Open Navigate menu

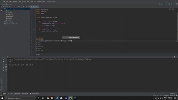[x=15, y=1]
